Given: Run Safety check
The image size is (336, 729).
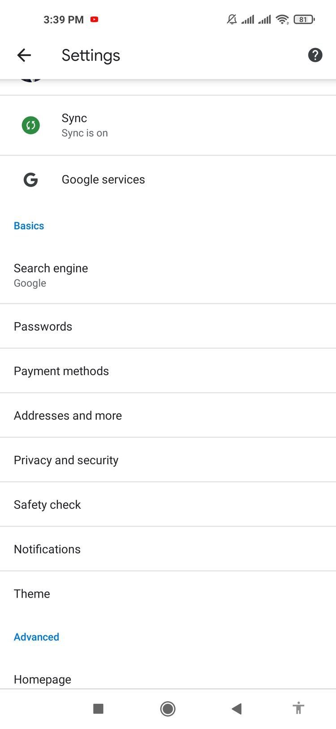Looking at the screenshot, I should click(47, 505).
